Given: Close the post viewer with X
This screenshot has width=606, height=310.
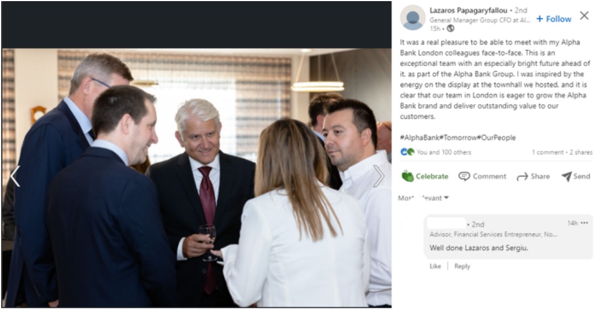Looking at the screenshot, I should point(584,16).
